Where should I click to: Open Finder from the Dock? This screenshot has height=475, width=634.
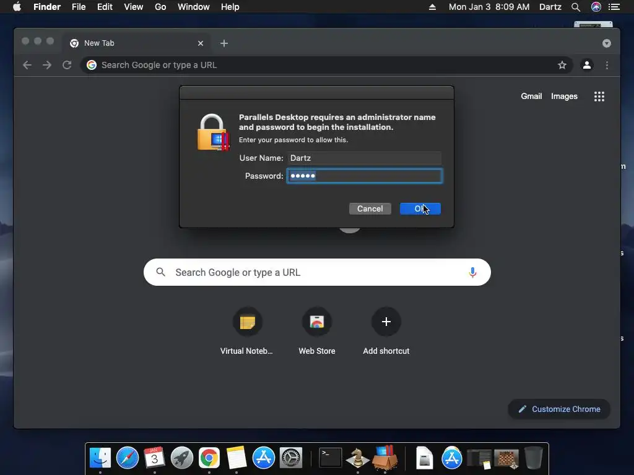tap(100, 458)
